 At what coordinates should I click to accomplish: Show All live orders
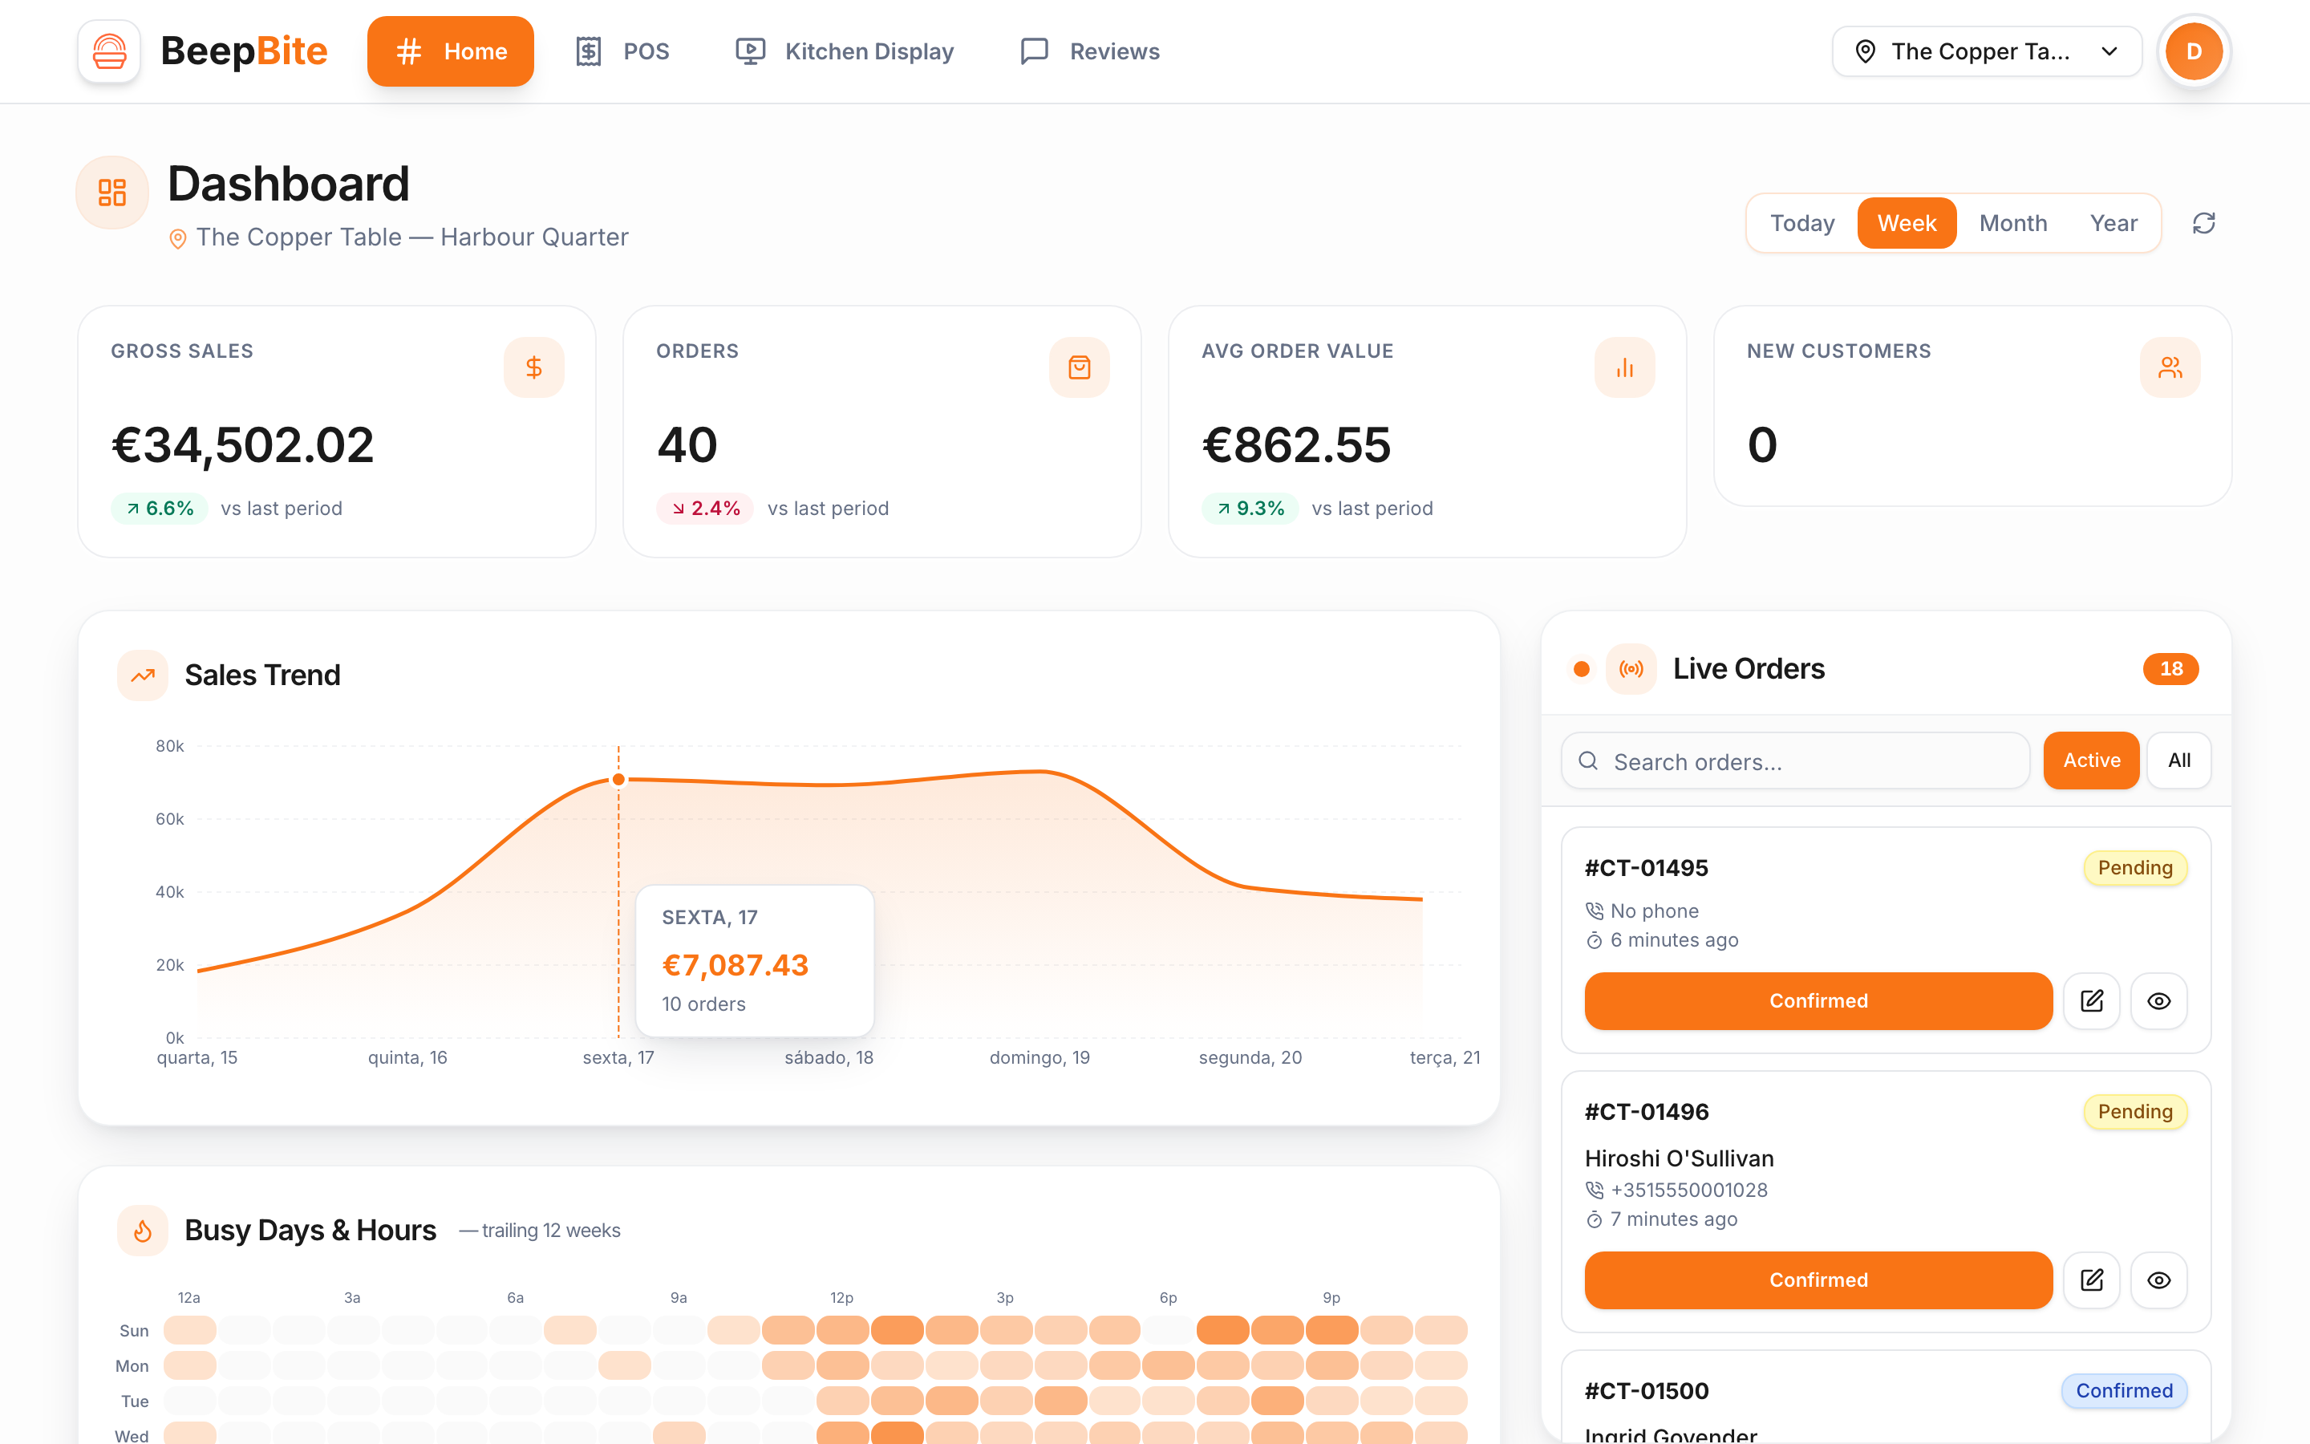pos(2178,761)
